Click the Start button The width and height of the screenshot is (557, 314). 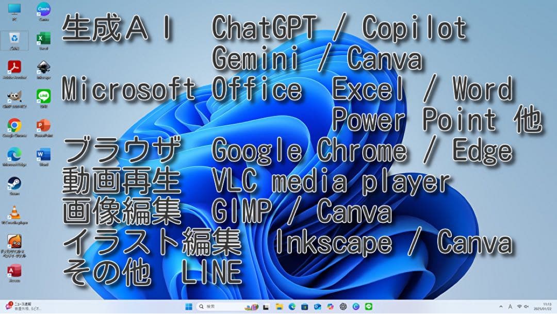[x=189, y=306]
